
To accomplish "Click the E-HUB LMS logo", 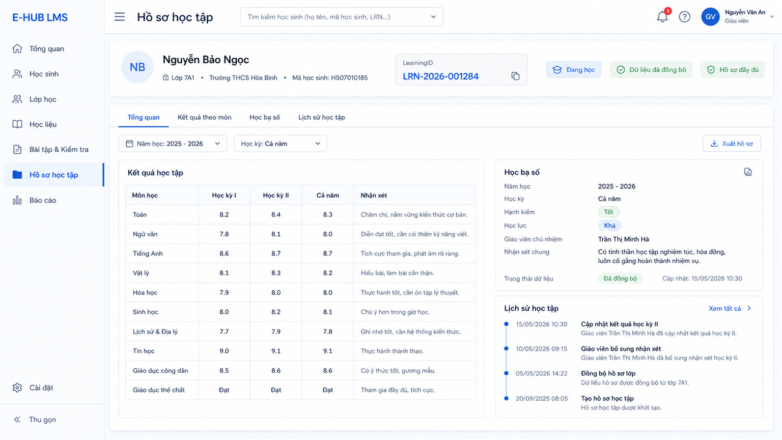I will [40, 17].
